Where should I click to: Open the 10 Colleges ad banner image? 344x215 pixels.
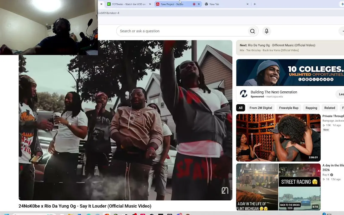pos(290,72)
